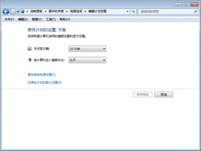Open the 工具(T) menu

click(51, 20)
